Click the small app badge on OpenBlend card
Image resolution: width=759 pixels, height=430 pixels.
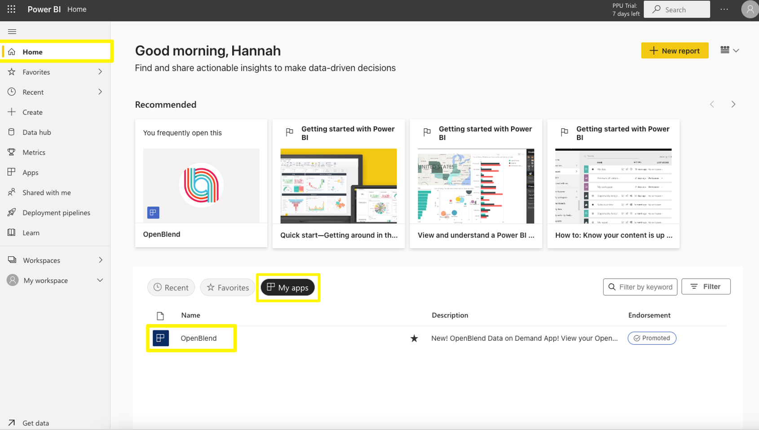point(153,212)
